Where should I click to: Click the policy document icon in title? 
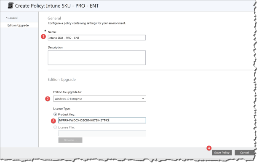(x=11, y=5)
